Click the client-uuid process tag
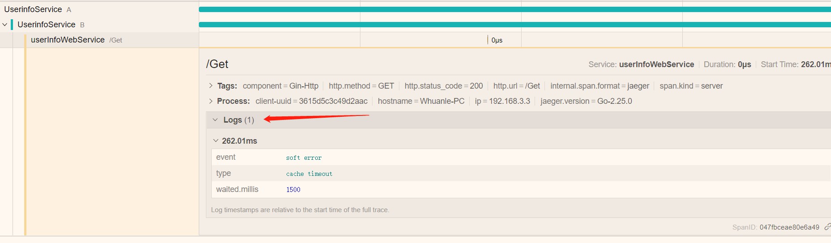 click(311, 101)
